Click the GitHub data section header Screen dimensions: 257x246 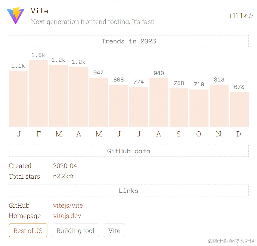click(x=129, y=151)
